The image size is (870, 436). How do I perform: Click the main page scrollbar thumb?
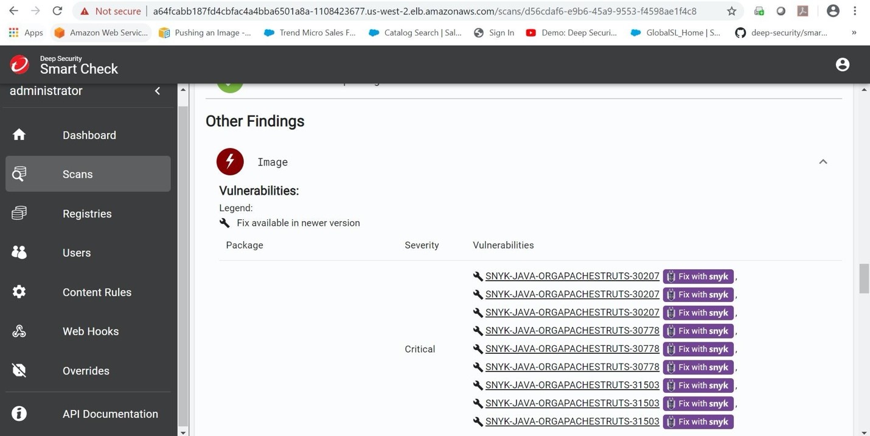pos(864,279)
